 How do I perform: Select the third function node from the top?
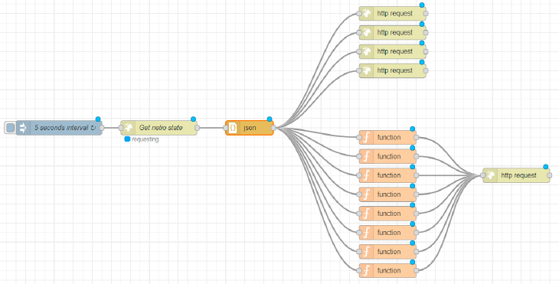pyautogui.click(x=387, y=175)
